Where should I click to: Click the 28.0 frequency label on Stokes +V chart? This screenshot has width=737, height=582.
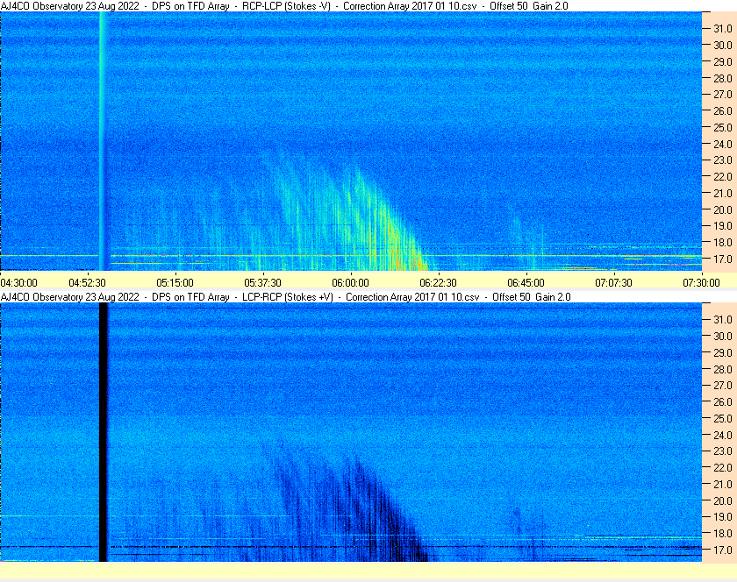(723, 369)
